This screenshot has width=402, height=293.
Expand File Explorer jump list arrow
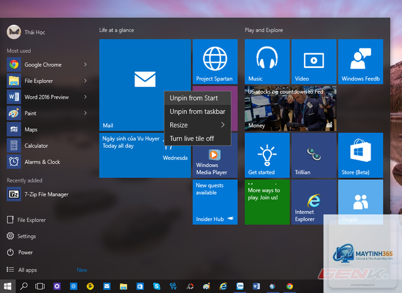pos(85,80)
